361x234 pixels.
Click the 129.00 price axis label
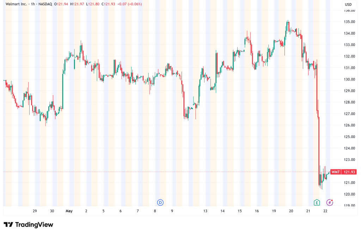tap(349, 91)
